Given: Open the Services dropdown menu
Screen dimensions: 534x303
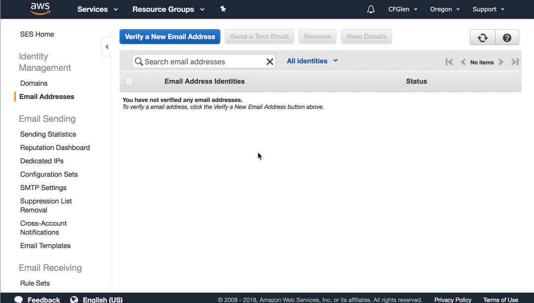Looking at the screenshot, I should (97, 9).
